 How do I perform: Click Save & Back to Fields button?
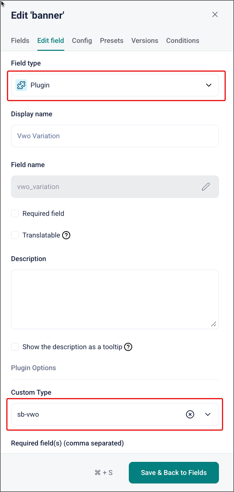click(x=174, y=473)
